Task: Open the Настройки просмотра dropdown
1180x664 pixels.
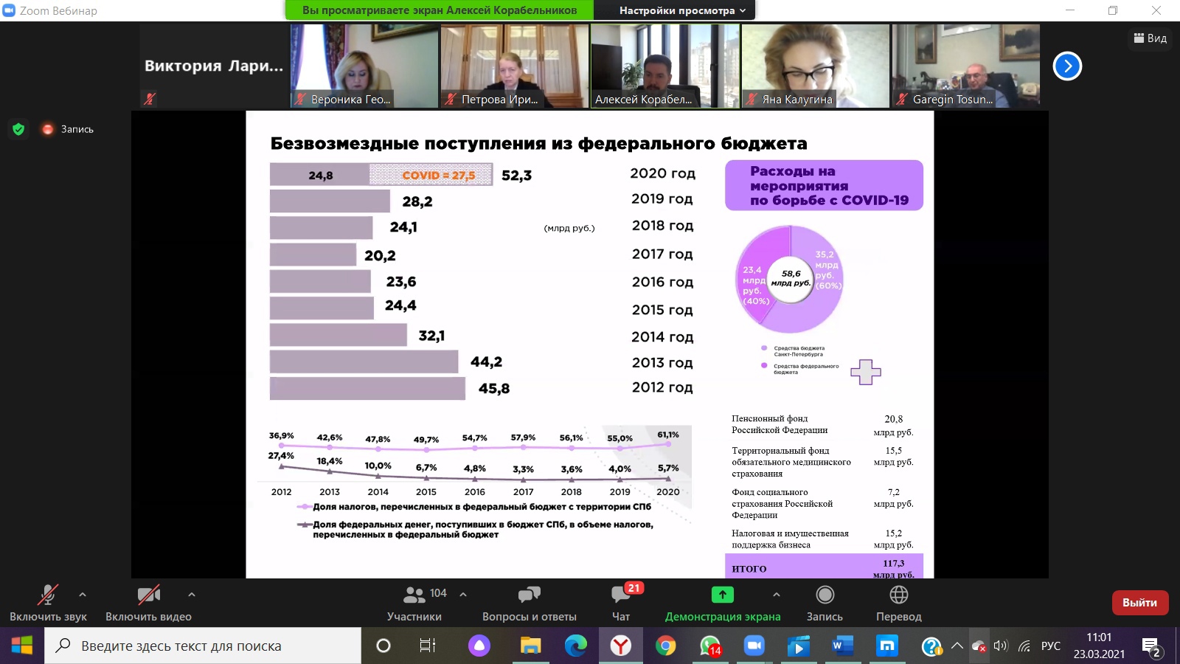Action: [x=682, y=10]
